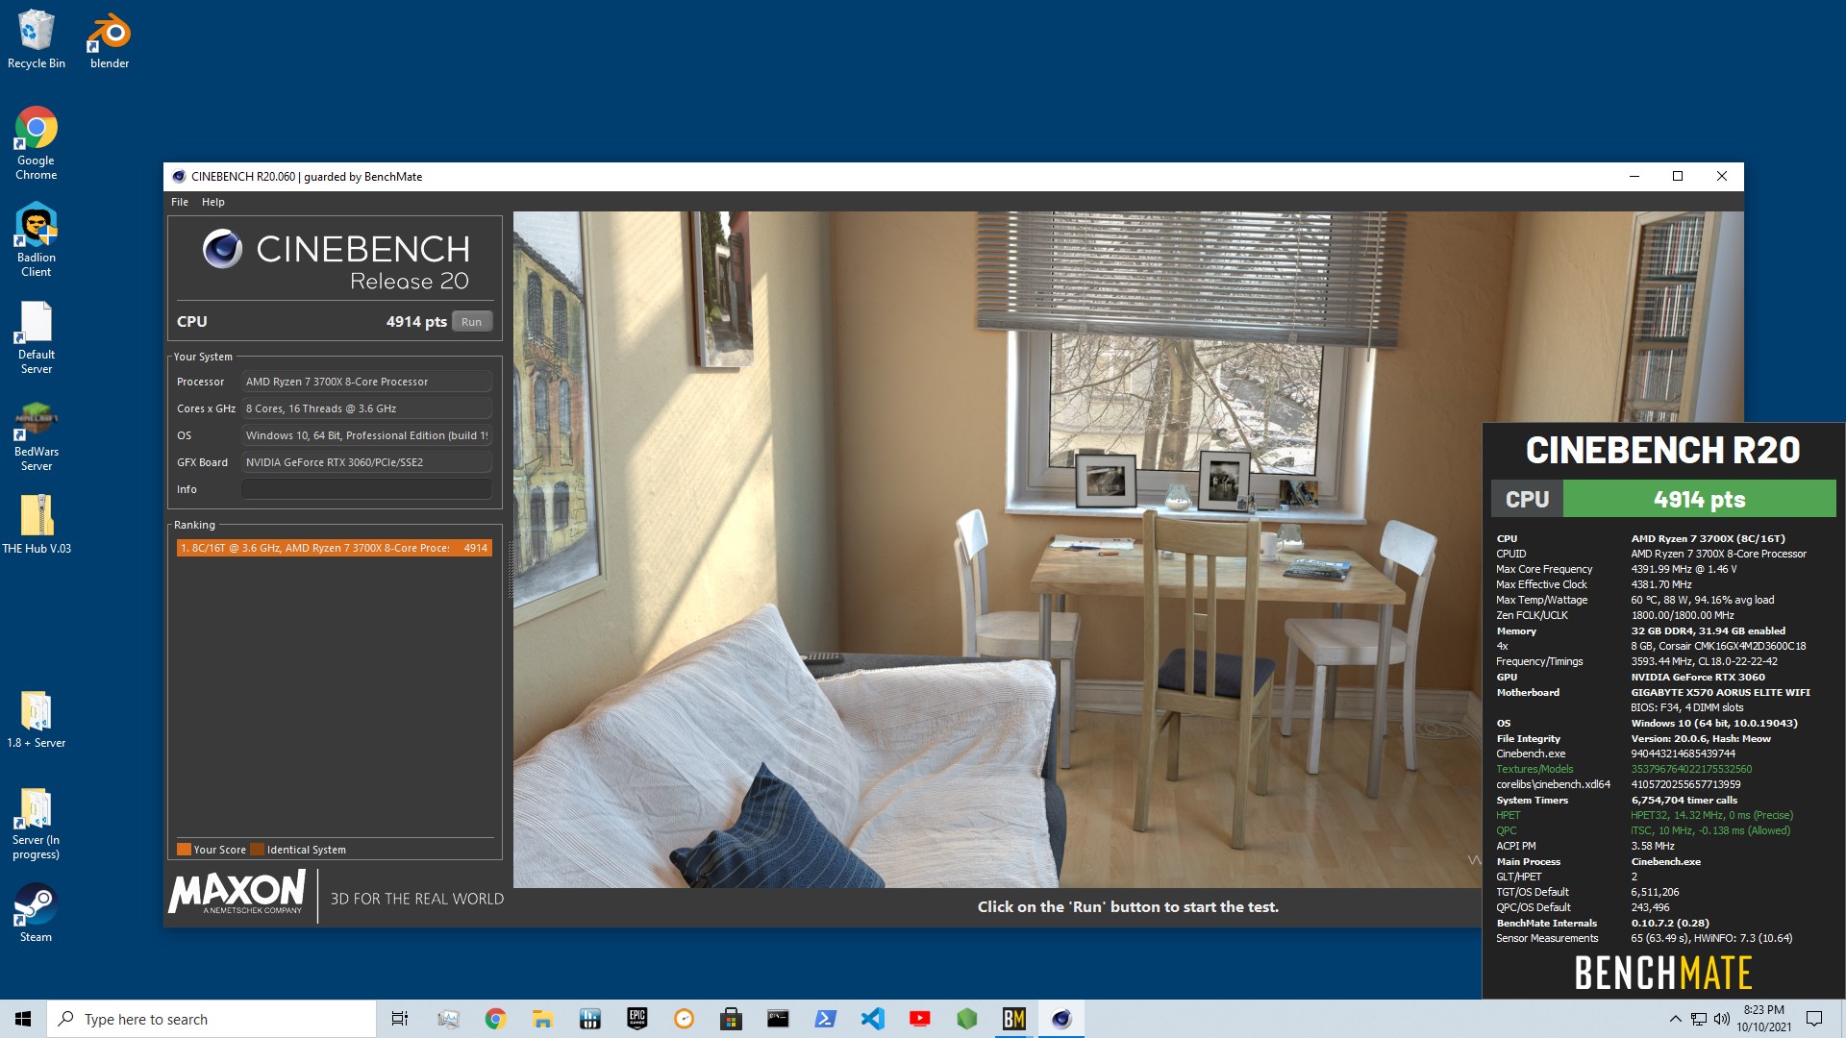Screen dimensions: 1846x1038
Task: Click the network tray icon
Action: tap(1699, 1019)
